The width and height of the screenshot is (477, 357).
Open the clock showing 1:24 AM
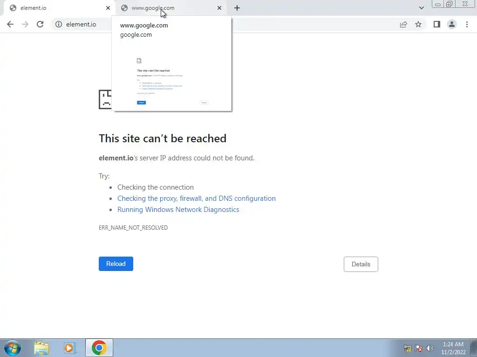click(453, 348)
